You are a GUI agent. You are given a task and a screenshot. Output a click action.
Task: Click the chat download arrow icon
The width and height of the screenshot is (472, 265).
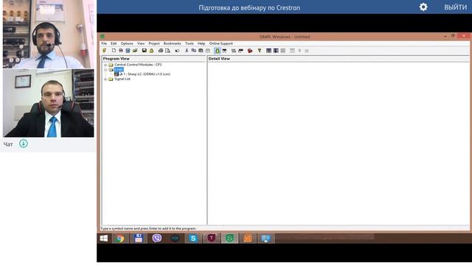click(24, 144)
